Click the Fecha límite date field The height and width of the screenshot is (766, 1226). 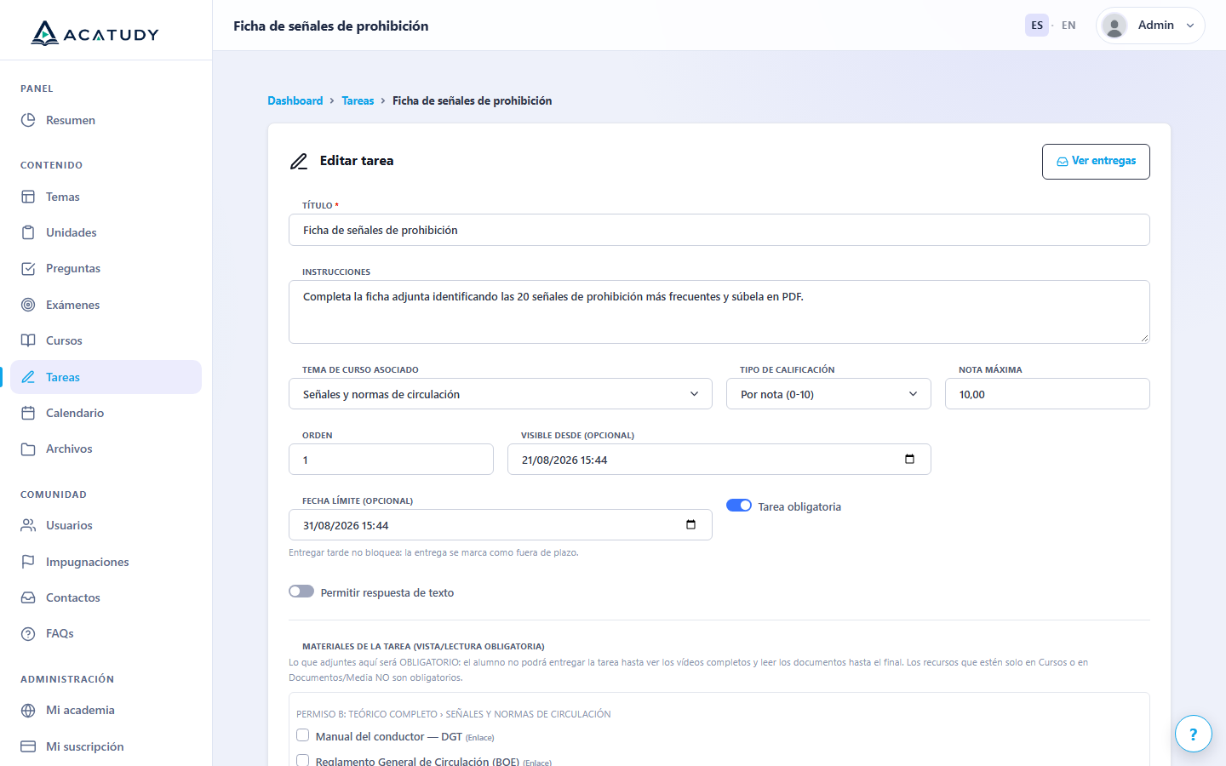(501, 525)
